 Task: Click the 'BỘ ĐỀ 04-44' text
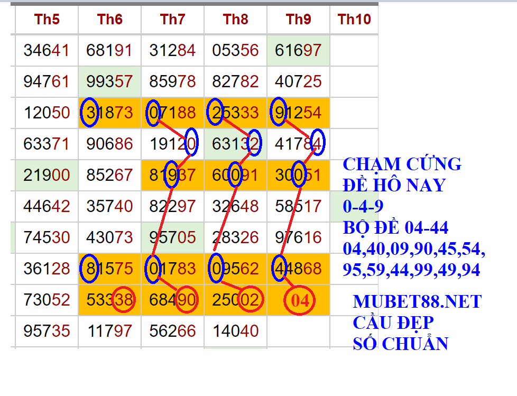395,227
